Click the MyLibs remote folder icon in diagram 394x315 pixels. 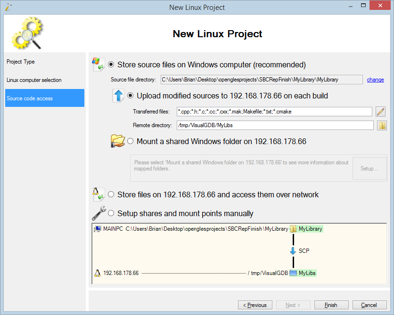pyautogui.click(x=293, y=273)
